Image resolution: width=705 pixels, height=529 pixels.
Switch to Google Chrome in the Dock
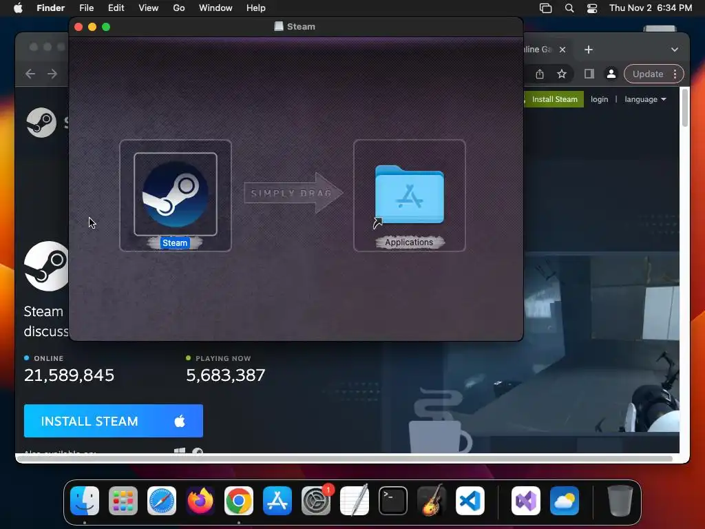239,501
